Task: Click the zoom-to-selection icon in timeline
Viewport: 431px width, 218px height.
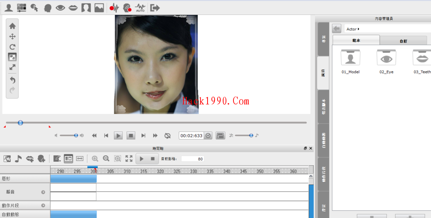Action: pos(117,159)
